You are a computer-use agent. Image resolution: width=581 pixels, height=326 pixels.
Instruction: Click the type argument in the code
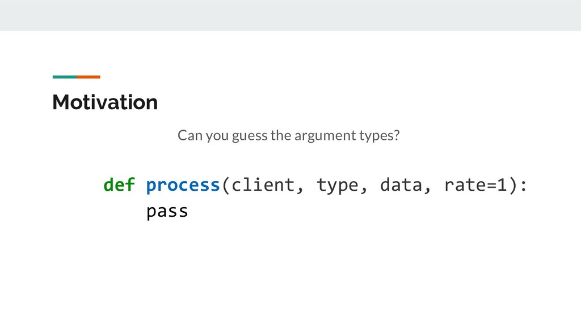click(x=338, y=185)
